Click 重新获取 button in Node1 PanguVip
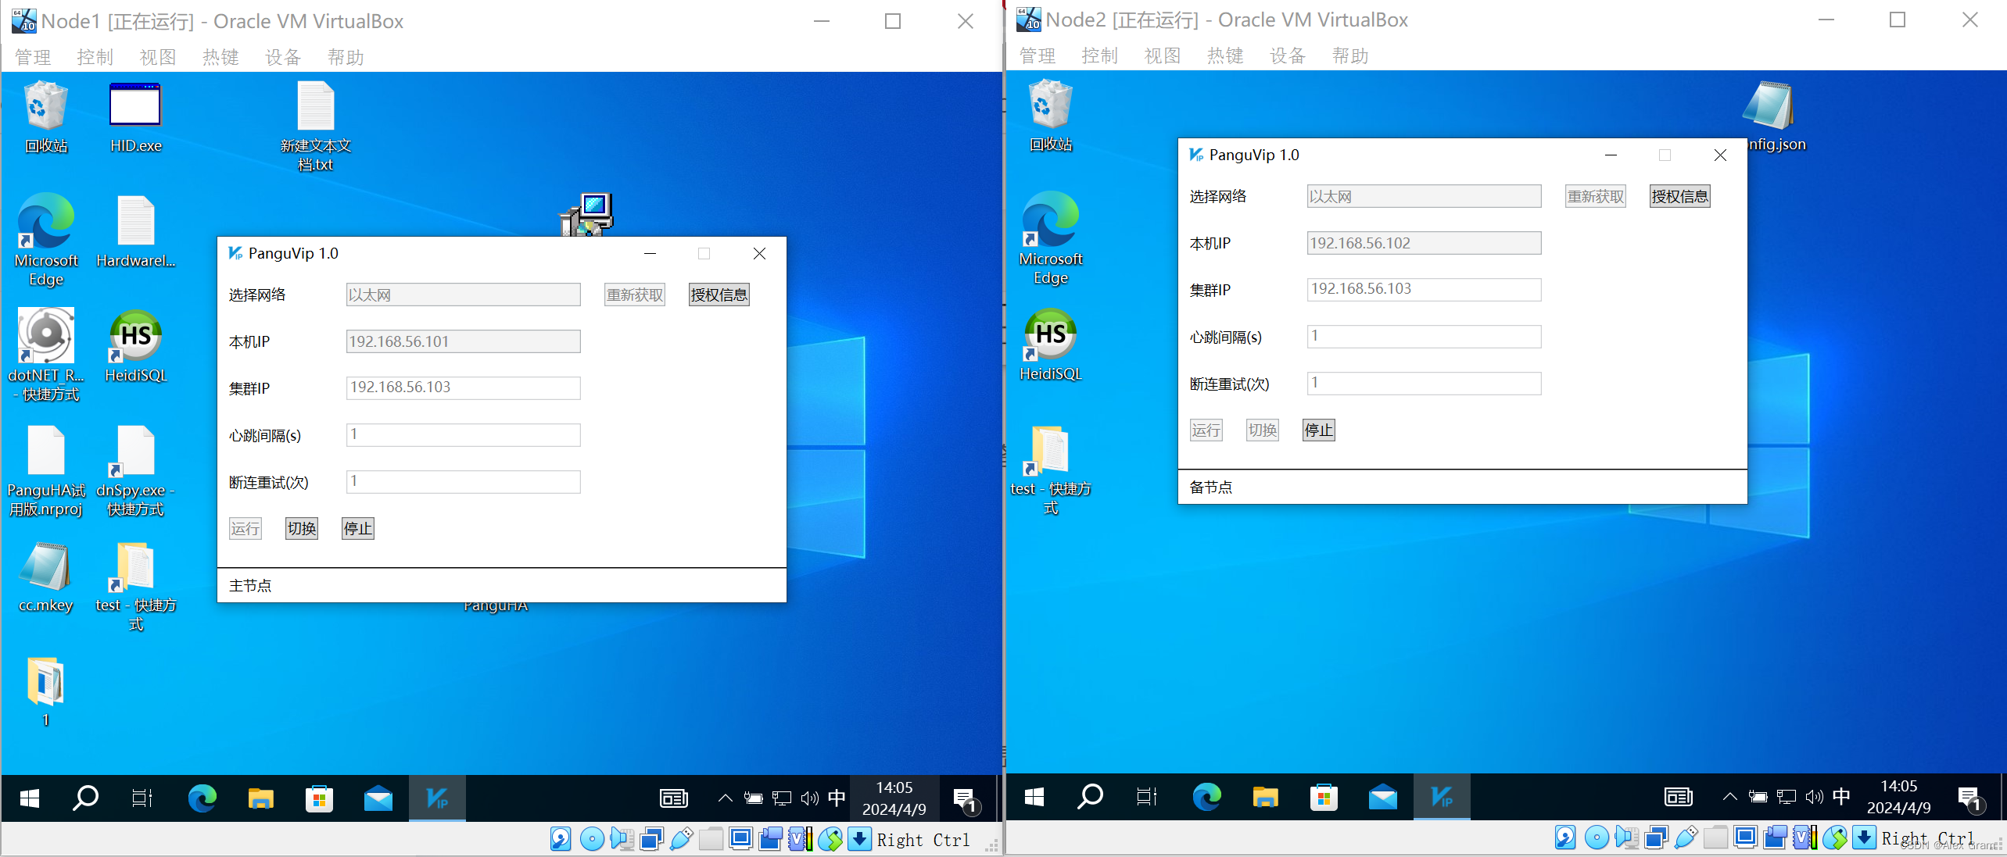 pyautogui.click(x=634, y=295)
